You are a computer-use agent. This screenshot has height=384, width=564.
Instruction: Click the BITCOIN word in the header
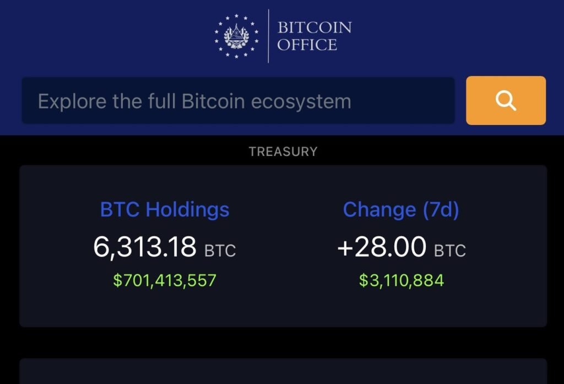pyautogui.click(x=314, y=28)
